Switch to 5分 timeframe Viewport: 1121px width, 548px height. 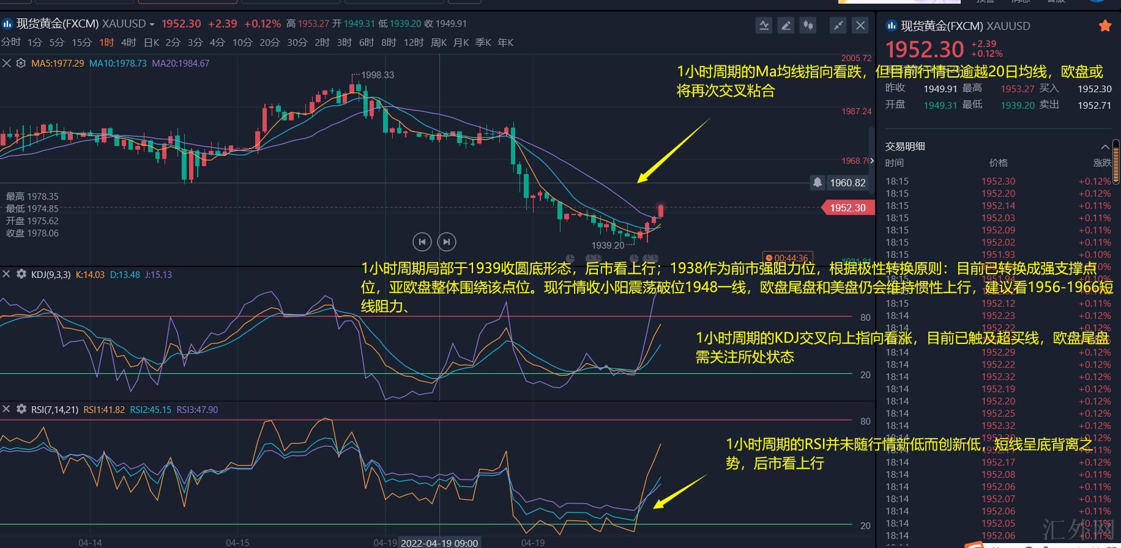[x=57, y=42]
